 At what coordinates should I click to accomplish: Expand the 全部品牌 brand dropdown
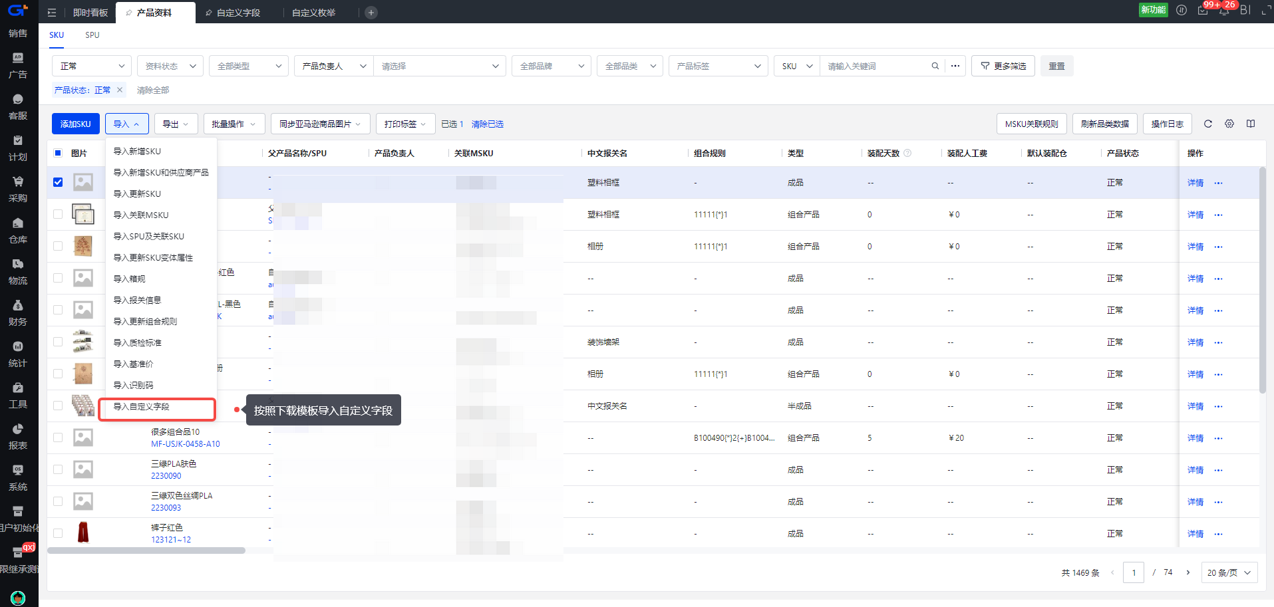point(551,66)
